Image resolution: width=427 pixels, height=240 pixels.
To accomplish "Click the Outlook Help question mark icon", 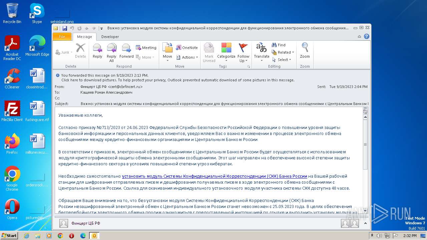I will pyautogui.click(x=367, y=37).
